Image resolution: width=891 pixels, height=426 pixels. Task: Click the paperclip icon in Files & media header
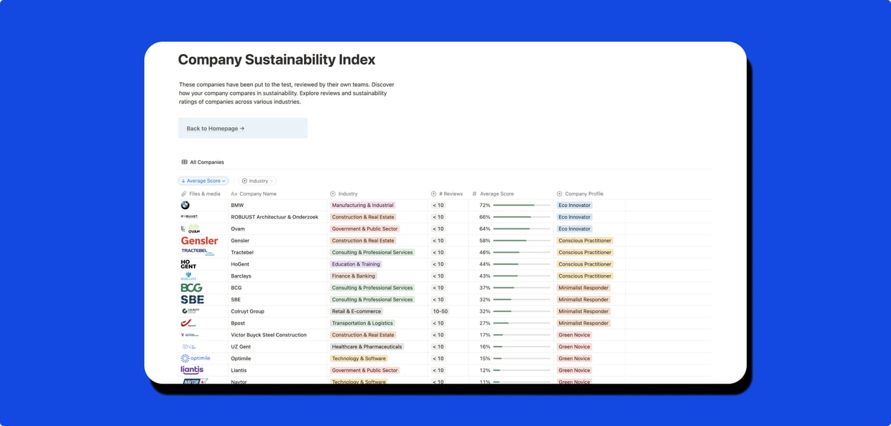184,194
